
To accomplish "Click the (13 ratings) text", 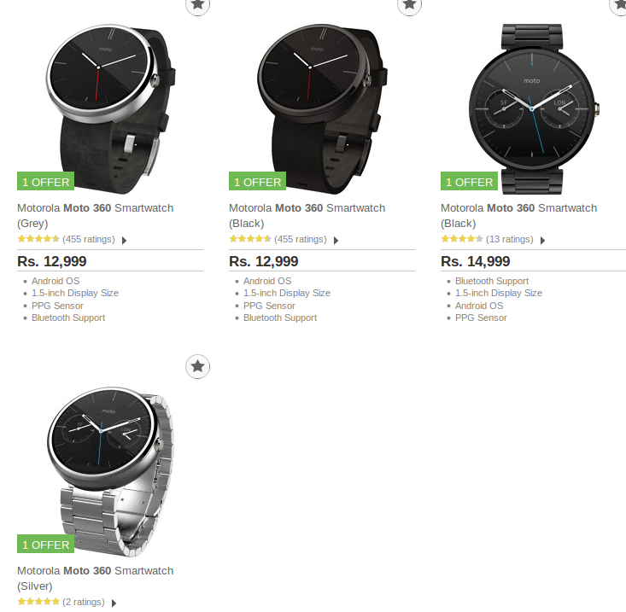I will (509, 239).
